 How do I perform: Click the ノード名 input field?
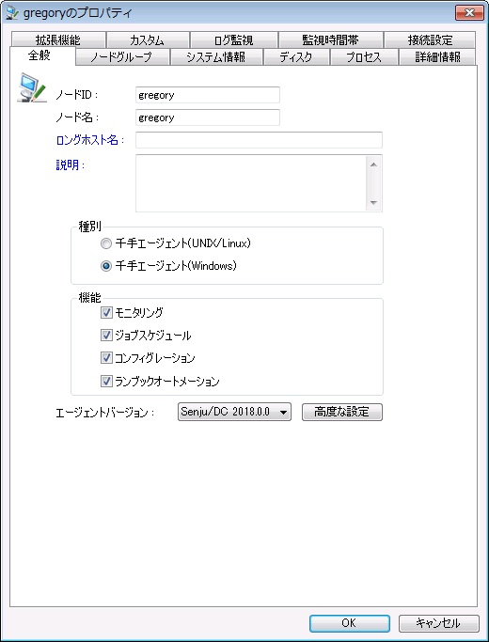pos(208,117)
